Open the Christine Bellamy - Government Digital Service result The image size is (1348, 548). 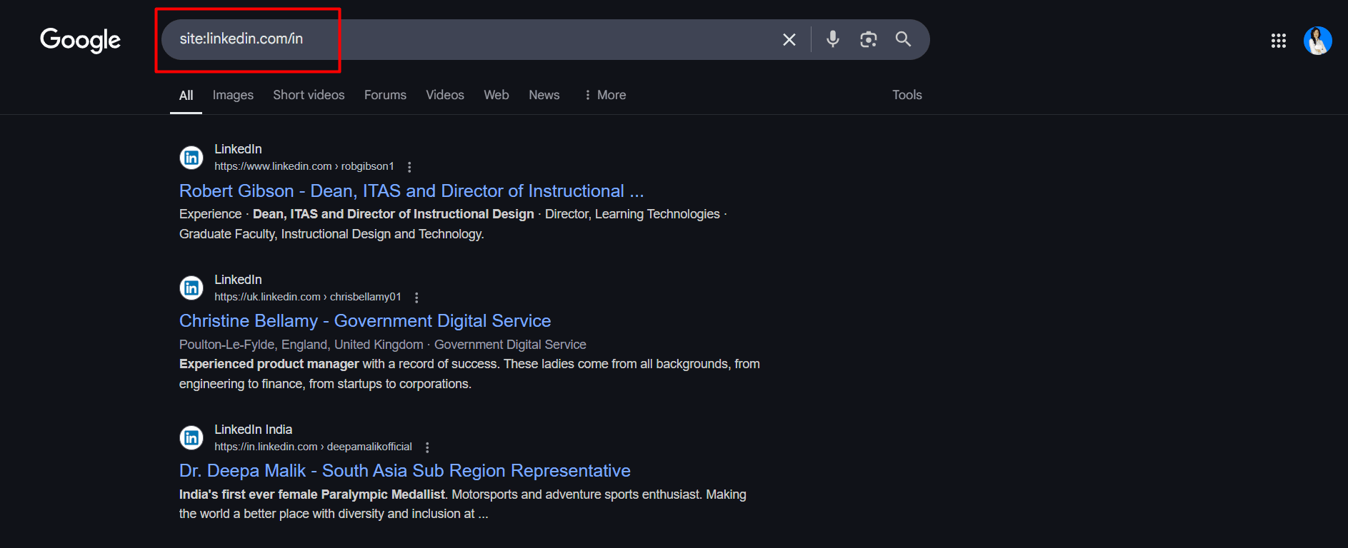[365, 321]
